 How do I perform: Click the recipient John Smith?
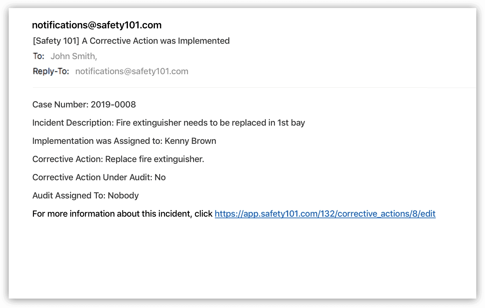(74, 56)
